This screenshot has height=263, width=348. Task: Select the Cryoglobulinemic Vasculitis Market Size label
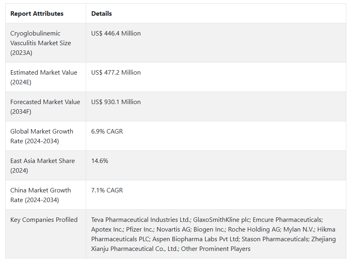tap(41, 43)
